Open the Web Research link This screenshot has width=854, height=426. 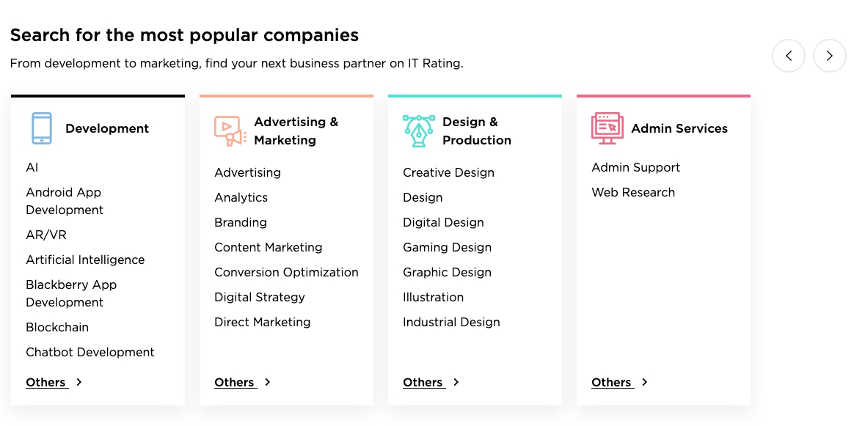(633, 192)
